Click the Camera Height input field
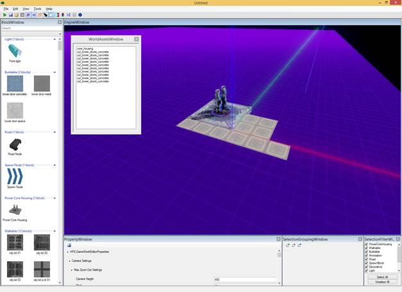 pyautogui.click(x=245, y=280)
